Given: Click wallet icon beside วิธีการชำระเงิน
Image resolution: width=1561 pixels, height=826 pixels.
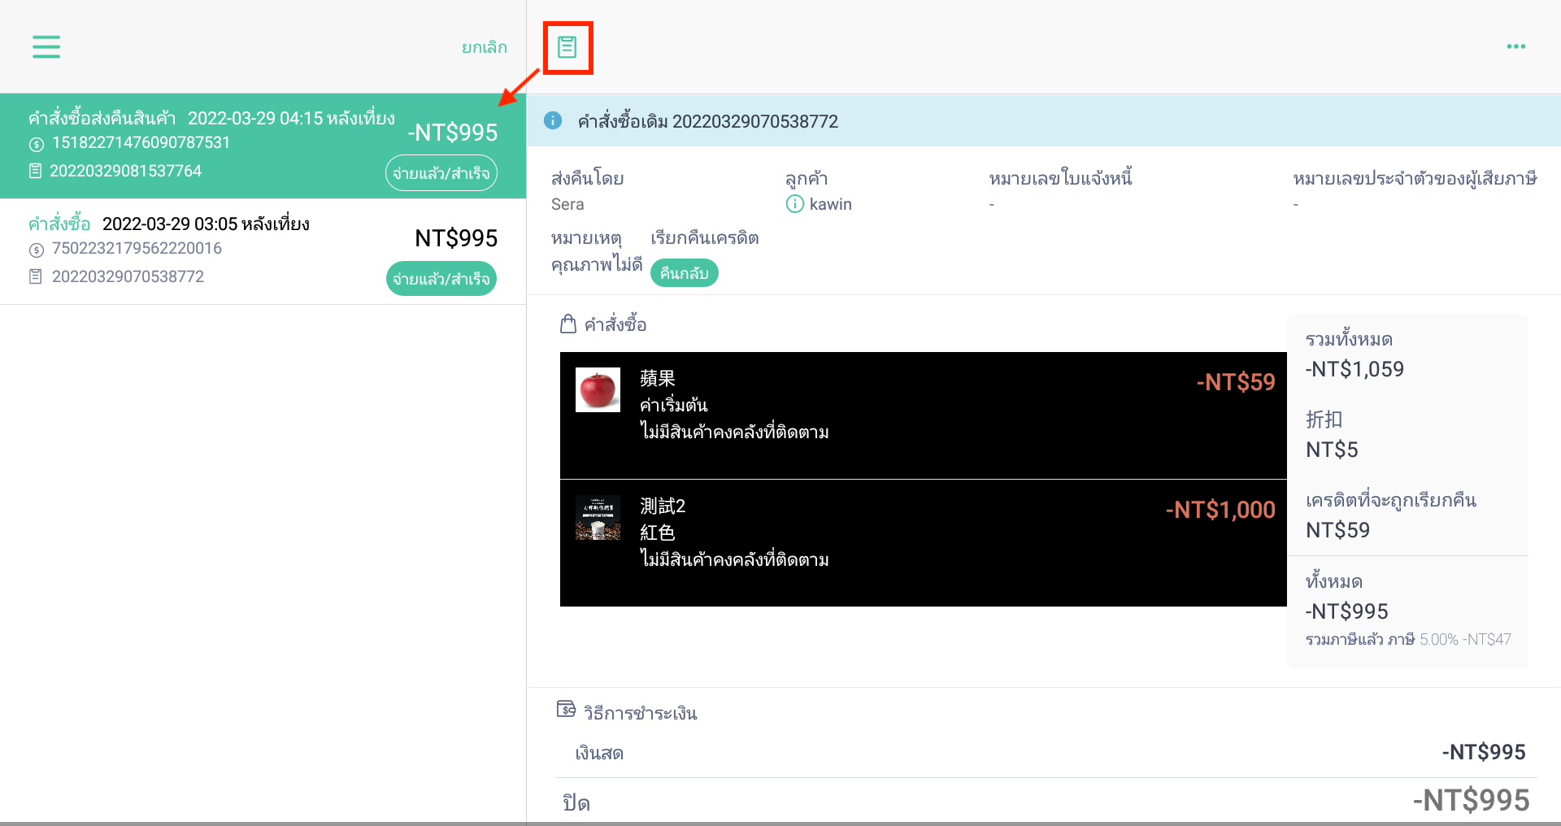Looking at the screenshot, I should (x=566, y=710).
